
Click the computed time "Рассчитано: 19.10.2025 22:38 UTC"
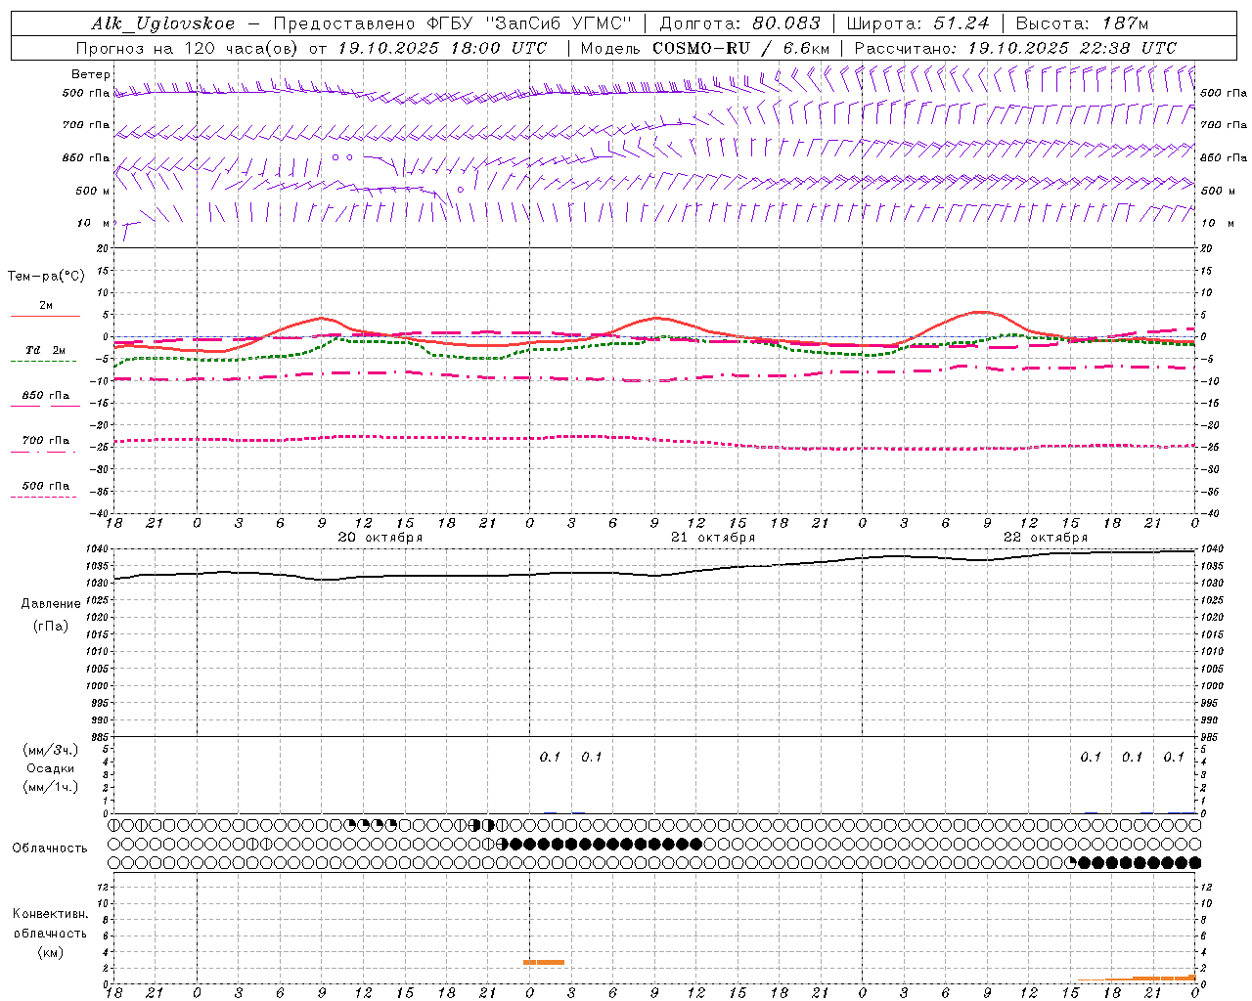1016,48
